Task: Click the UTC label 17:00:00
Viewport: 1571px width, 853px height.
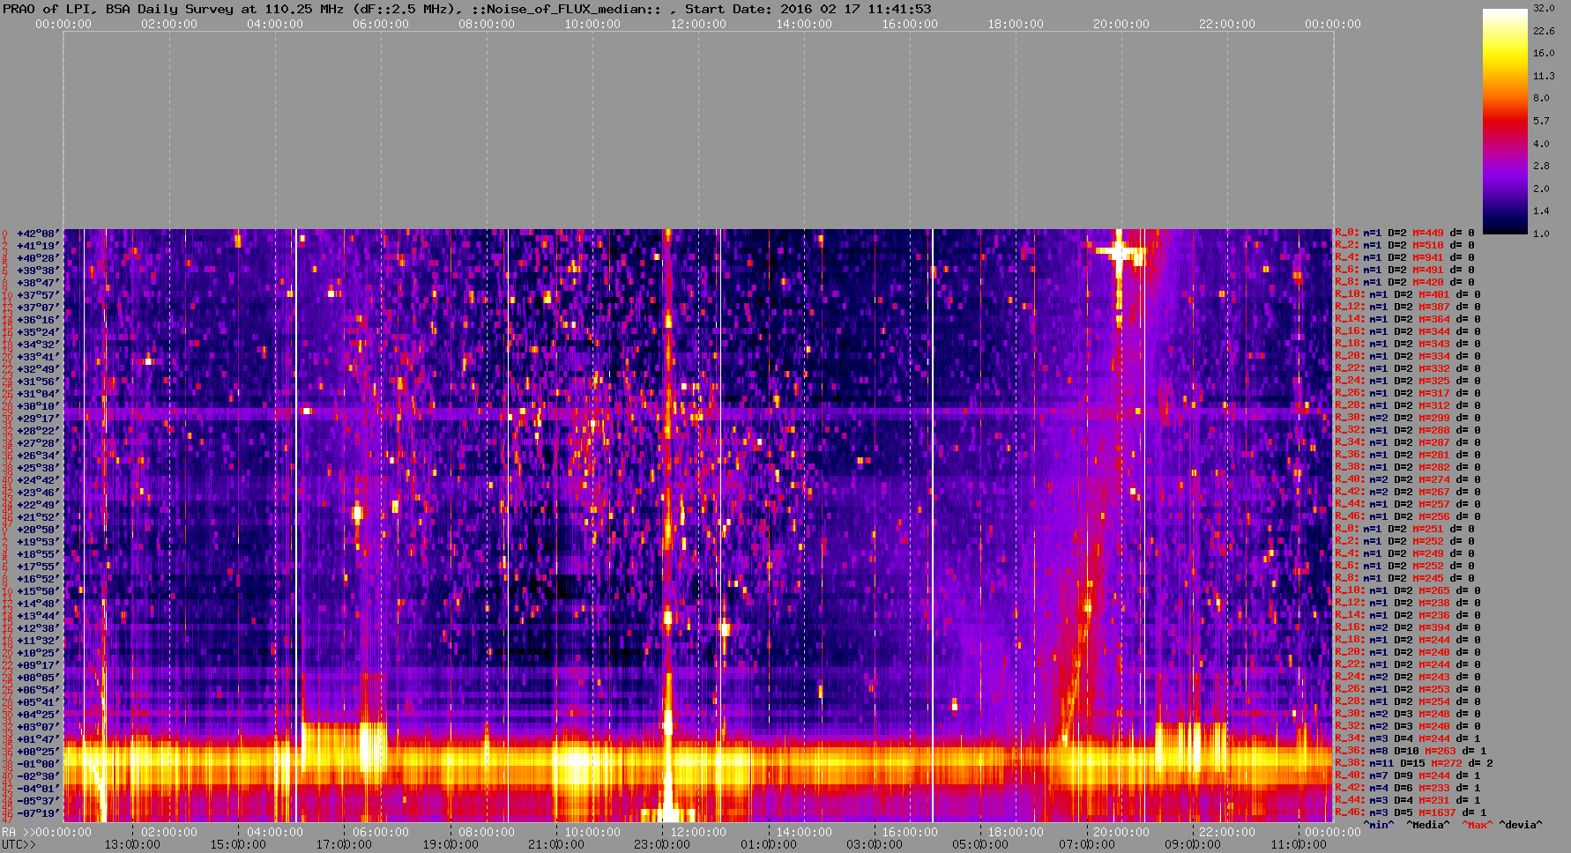Action: (x=345, y=845)
